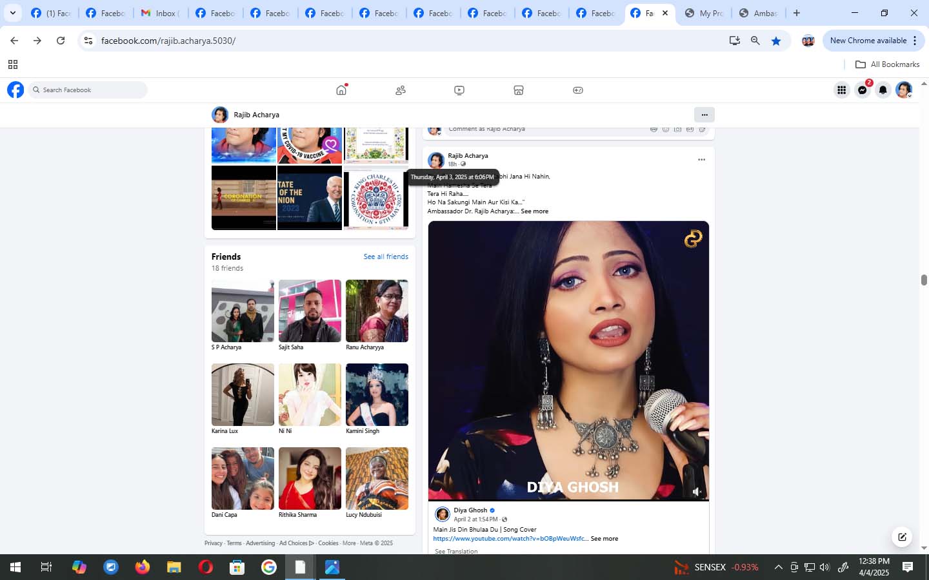Open the Facebook Gaming icon
Image resolution: width=929 pixels, height=580 pixels.
578,90
